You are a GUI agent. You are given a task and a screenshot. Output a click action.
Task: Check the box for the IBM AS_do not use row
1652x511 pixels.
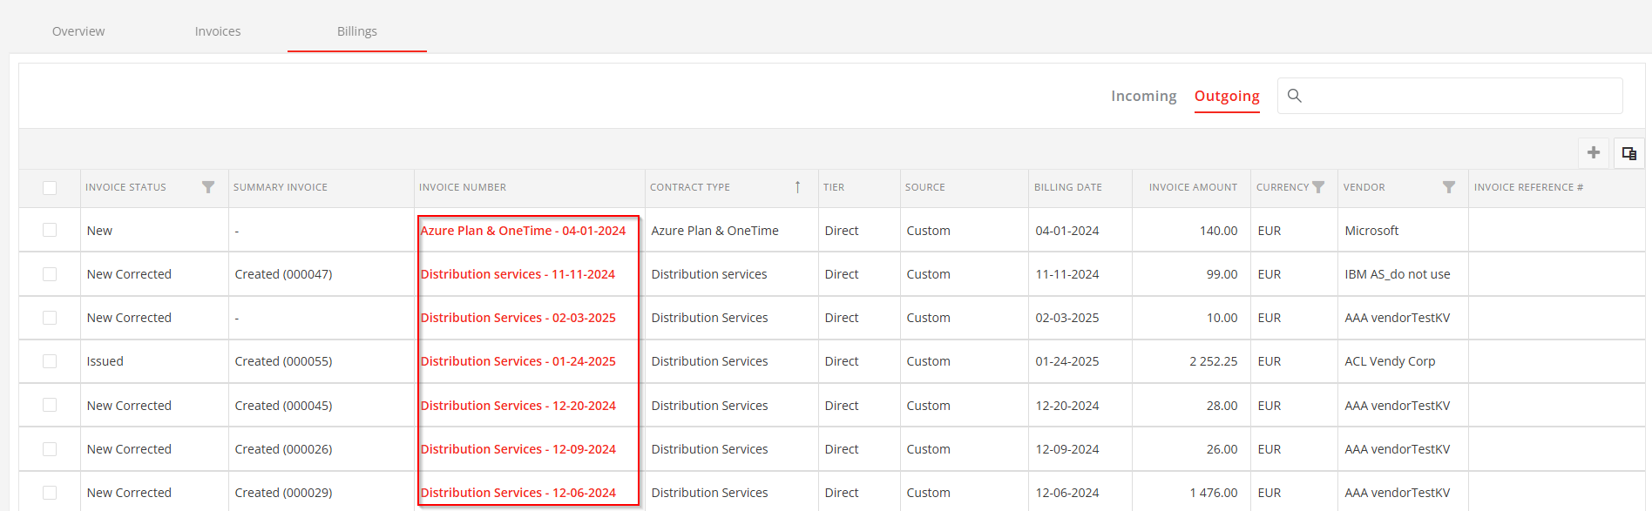[x=50, y=274]
